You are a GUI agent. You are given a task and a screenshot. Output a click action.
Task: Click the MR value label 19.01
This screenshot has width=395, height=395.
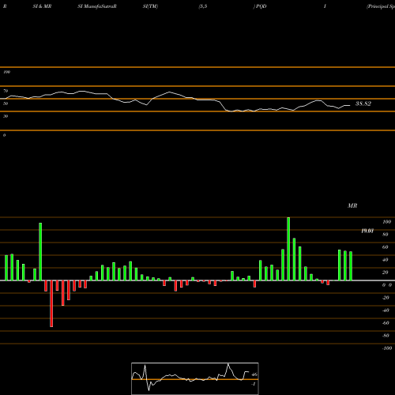(x=367, y=231)
